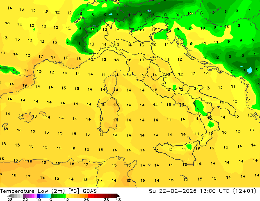260x201 pixels.
Task: Click the -28 legend scale label
Action: (9, 199)
